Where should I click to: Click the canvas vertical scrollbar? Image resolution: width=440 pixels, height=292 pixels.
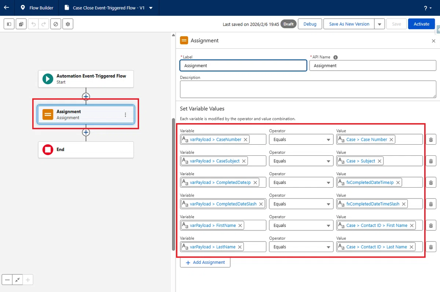(173, 184)
